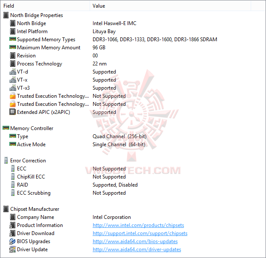Screen dimensions: 266x258
Task: Click the Driver Download shortcut icon
Action: click(x=13, y=233)
